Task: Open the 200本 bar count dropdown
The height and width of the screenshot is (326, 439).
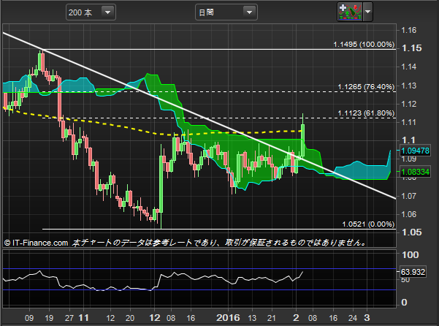Action: (91, 12)
